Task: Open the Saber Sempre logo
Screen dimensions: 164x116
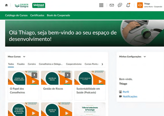Action: 22,6
